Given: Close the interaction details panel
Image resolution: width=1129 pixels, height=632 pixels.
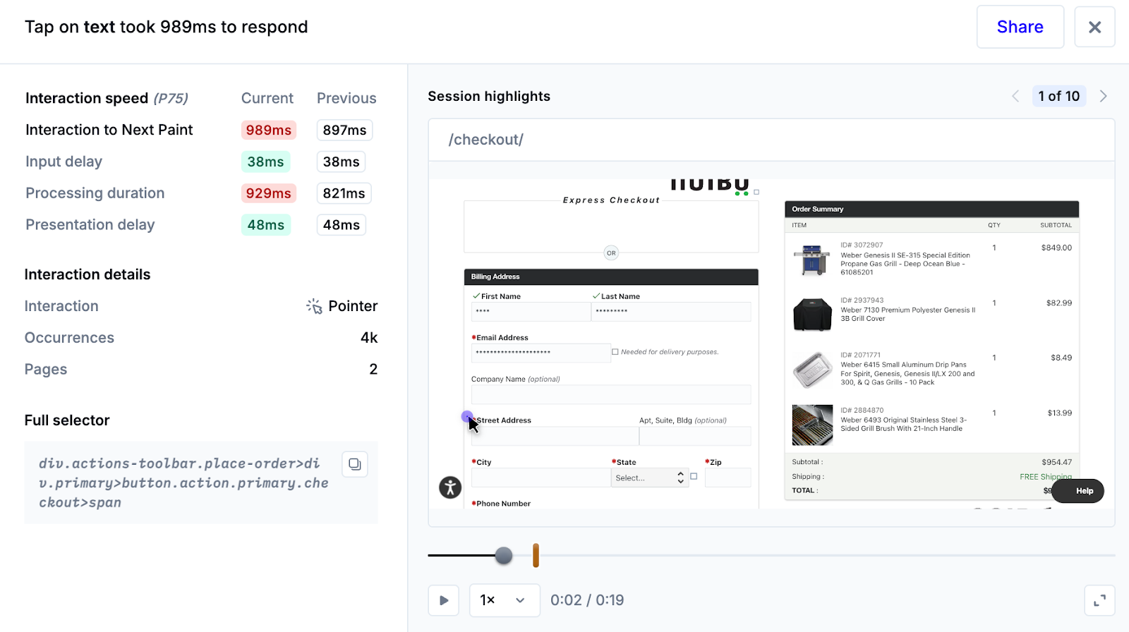Looking at the screenshot, I should tap(1094, 27).
